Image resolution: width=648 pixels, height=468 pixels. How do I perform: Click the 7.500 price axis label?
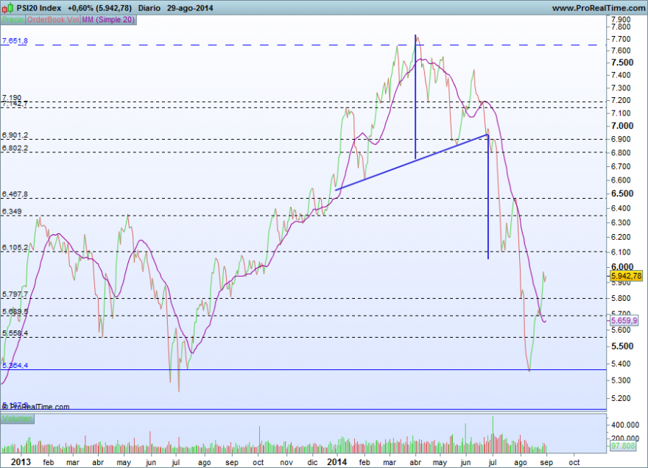pos(622,63)
